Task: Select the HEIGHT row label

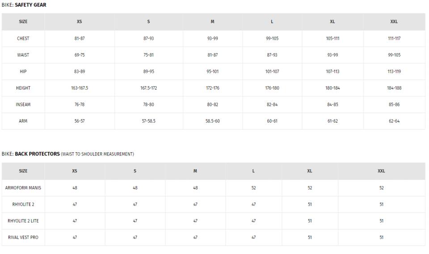Action: click(x=23, y=88)
